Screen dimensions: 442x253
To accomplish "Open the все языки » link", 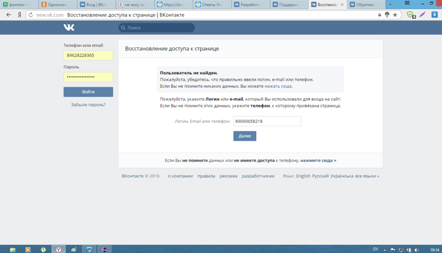I will pyautogui.click(x=367, y=176).
